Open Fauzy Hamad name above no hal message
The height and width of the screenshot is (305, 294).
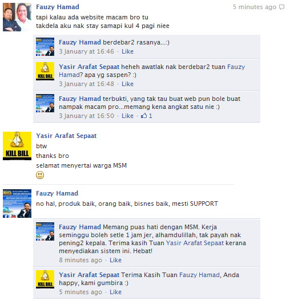pos(57,193)
